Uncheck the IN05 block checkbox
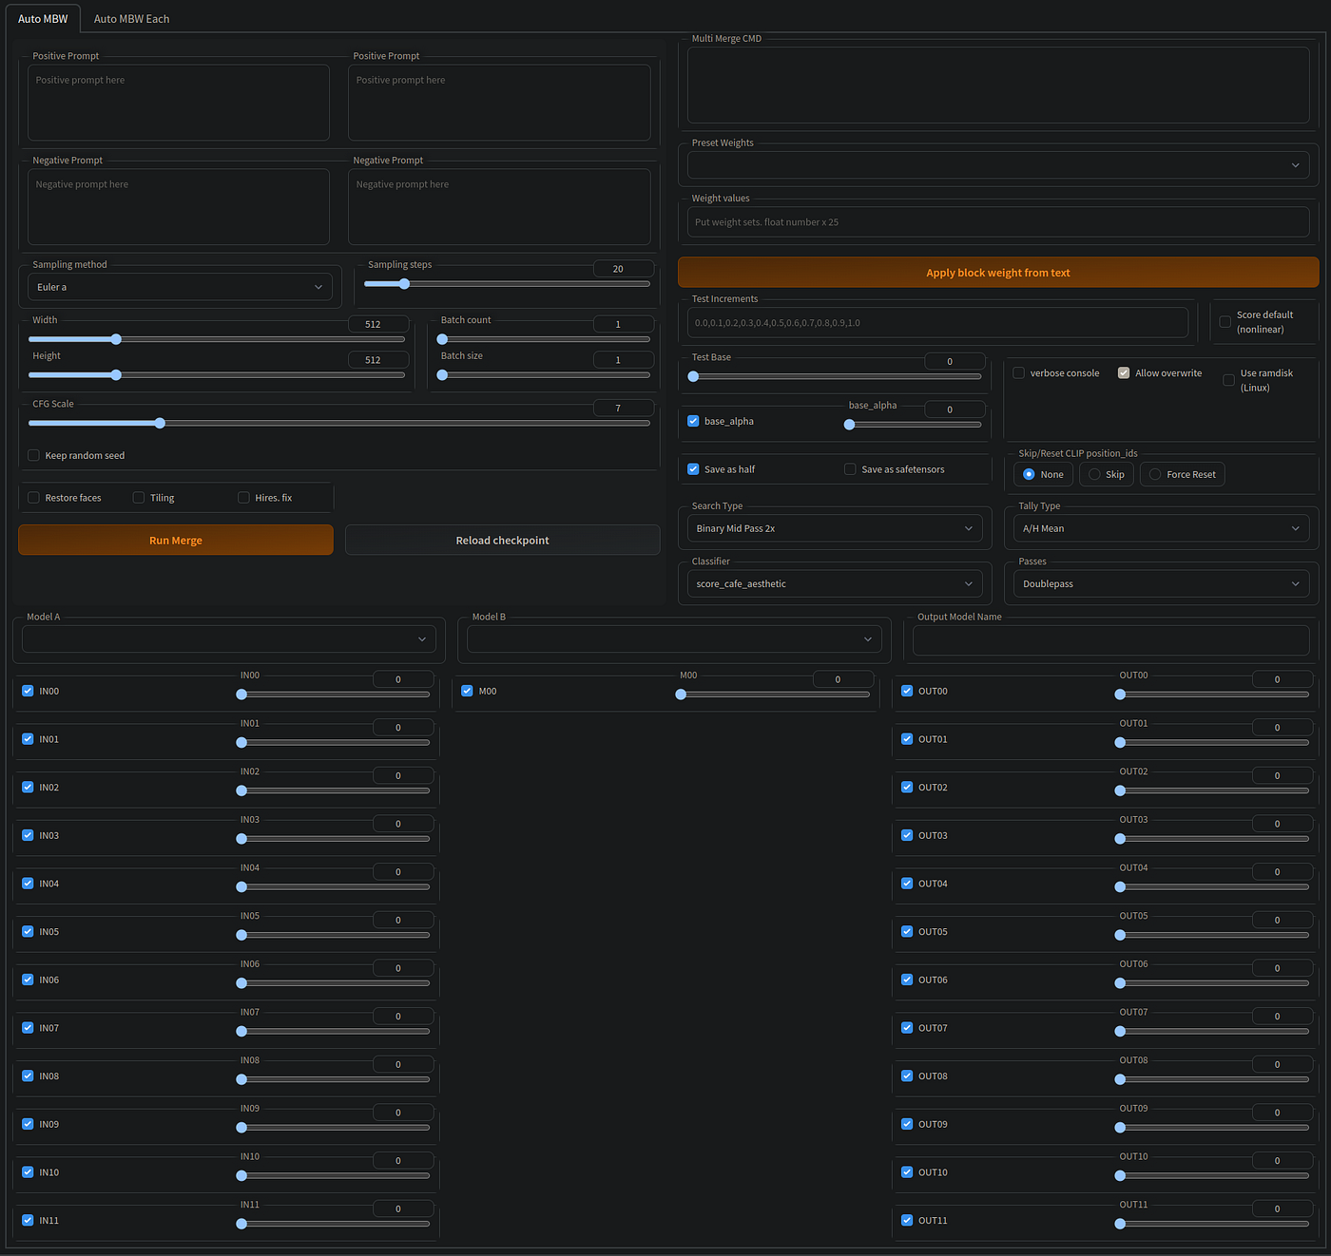 point(28,931)
